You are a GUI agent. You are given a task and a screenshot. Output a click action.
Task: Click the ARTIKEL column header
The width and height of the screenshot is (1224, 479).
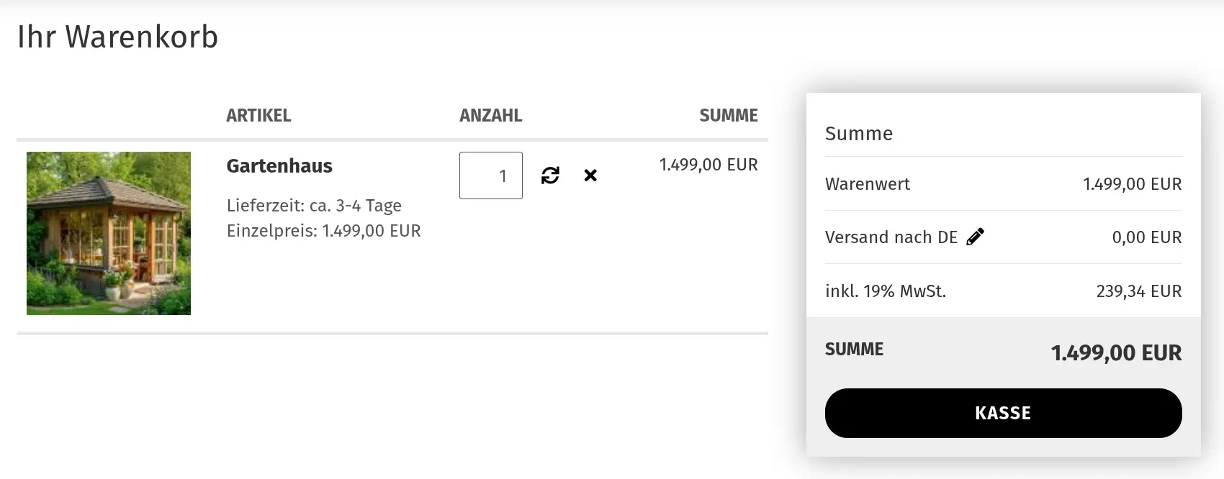click(x=258, y=116)
